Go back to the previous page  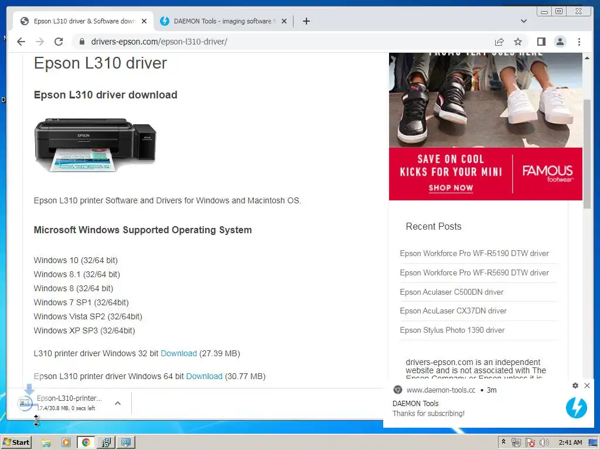(x=21, y=42)
